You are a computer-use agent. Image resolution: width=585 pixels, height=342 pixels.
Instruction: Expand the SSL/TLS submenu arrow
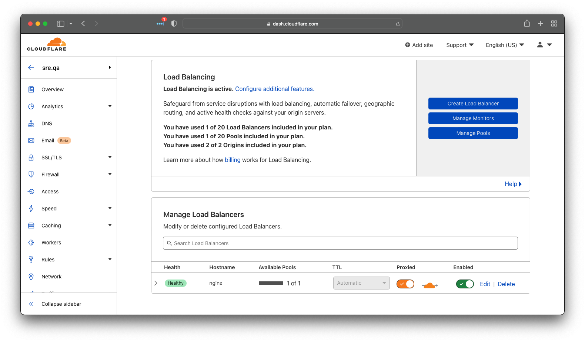tap(110, 158)
